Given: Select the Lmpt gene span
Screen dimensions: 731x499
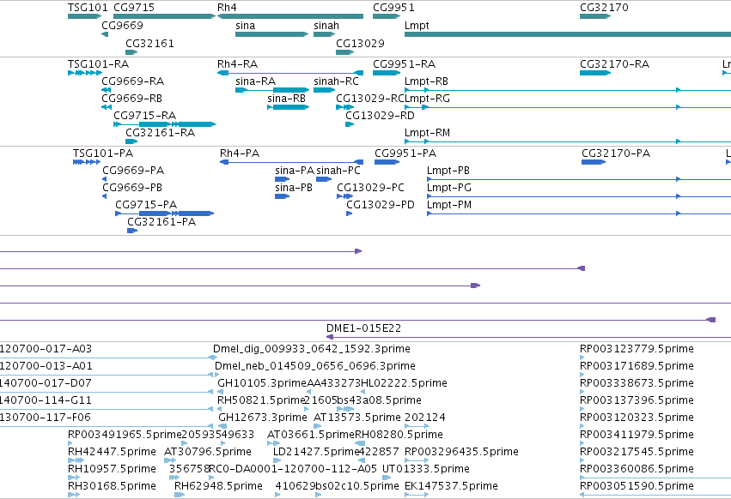Looking at the screenshot, I should (x=568, y=34).
